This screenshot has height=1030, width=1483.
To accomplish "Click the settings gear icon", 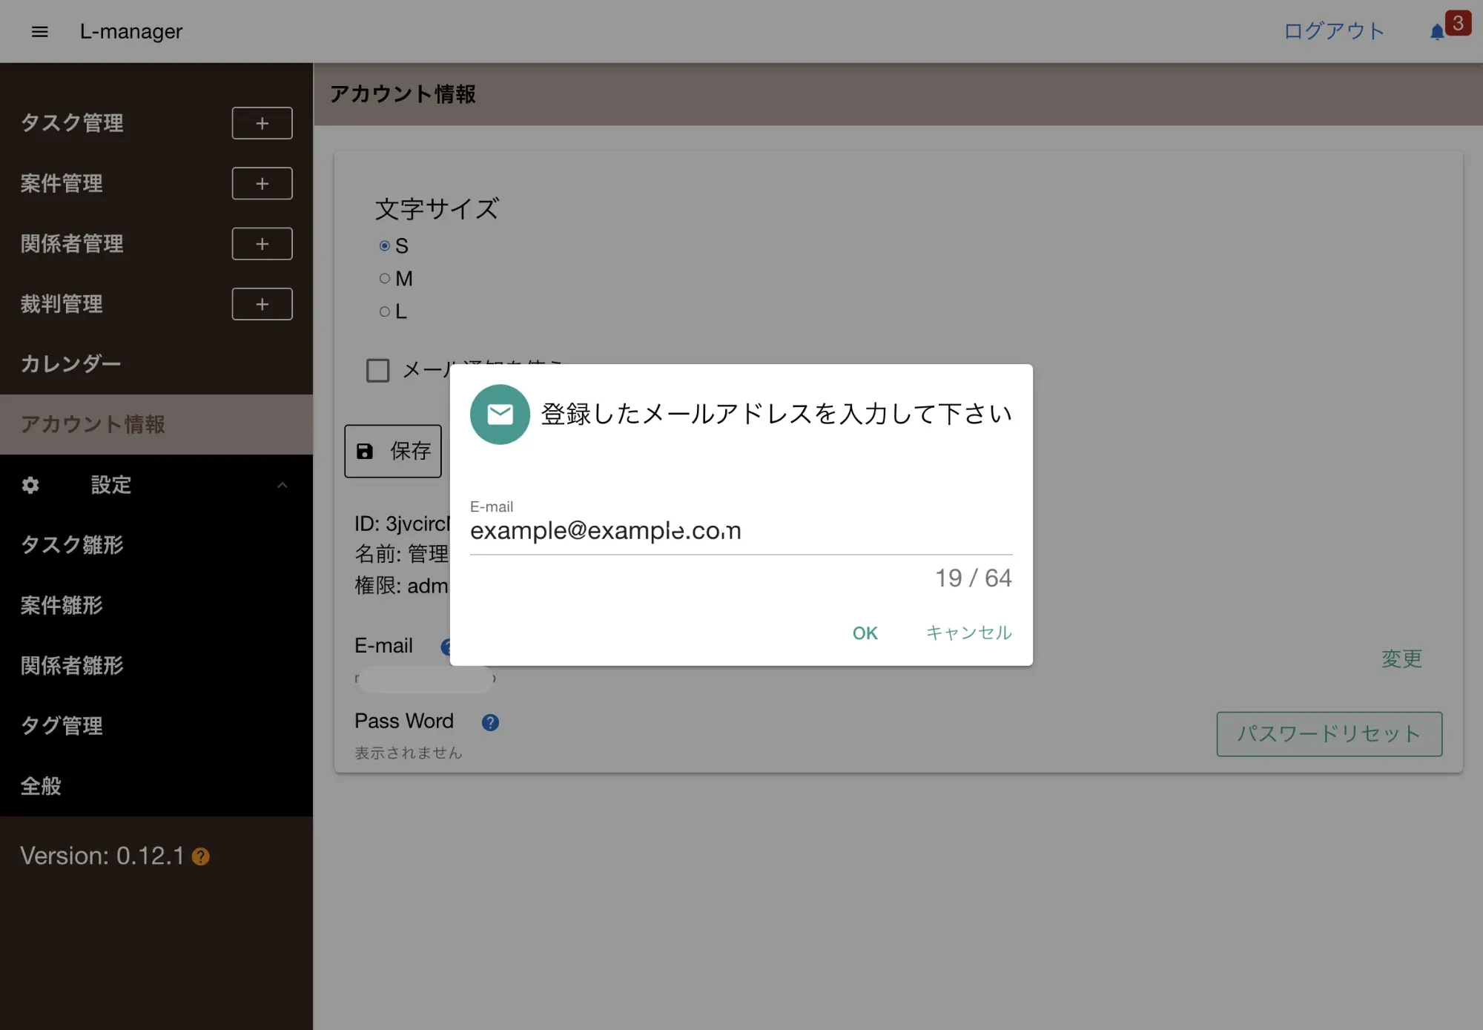I will [30, 485].
